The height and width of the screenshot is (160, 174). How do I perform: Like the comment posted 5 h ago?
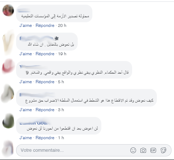coord(26,82)
